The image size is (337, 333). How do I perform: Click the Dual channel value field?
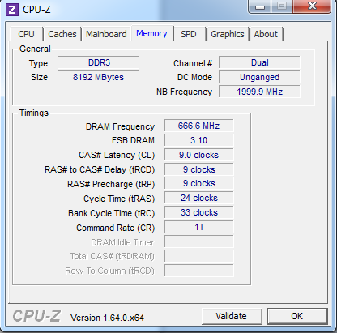pyautogui.click(x=259, y=62)
